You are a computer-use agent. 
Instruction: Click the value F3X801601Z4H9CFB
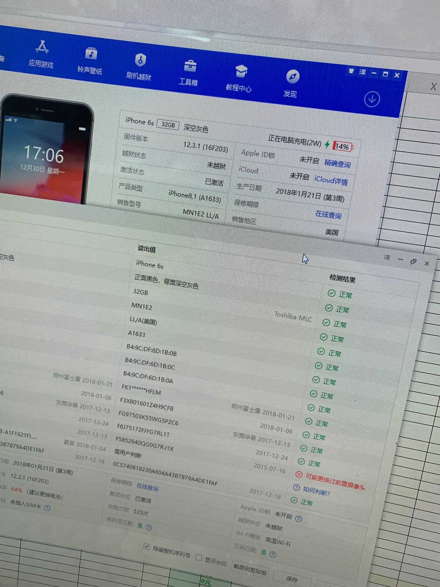point(147,404)
